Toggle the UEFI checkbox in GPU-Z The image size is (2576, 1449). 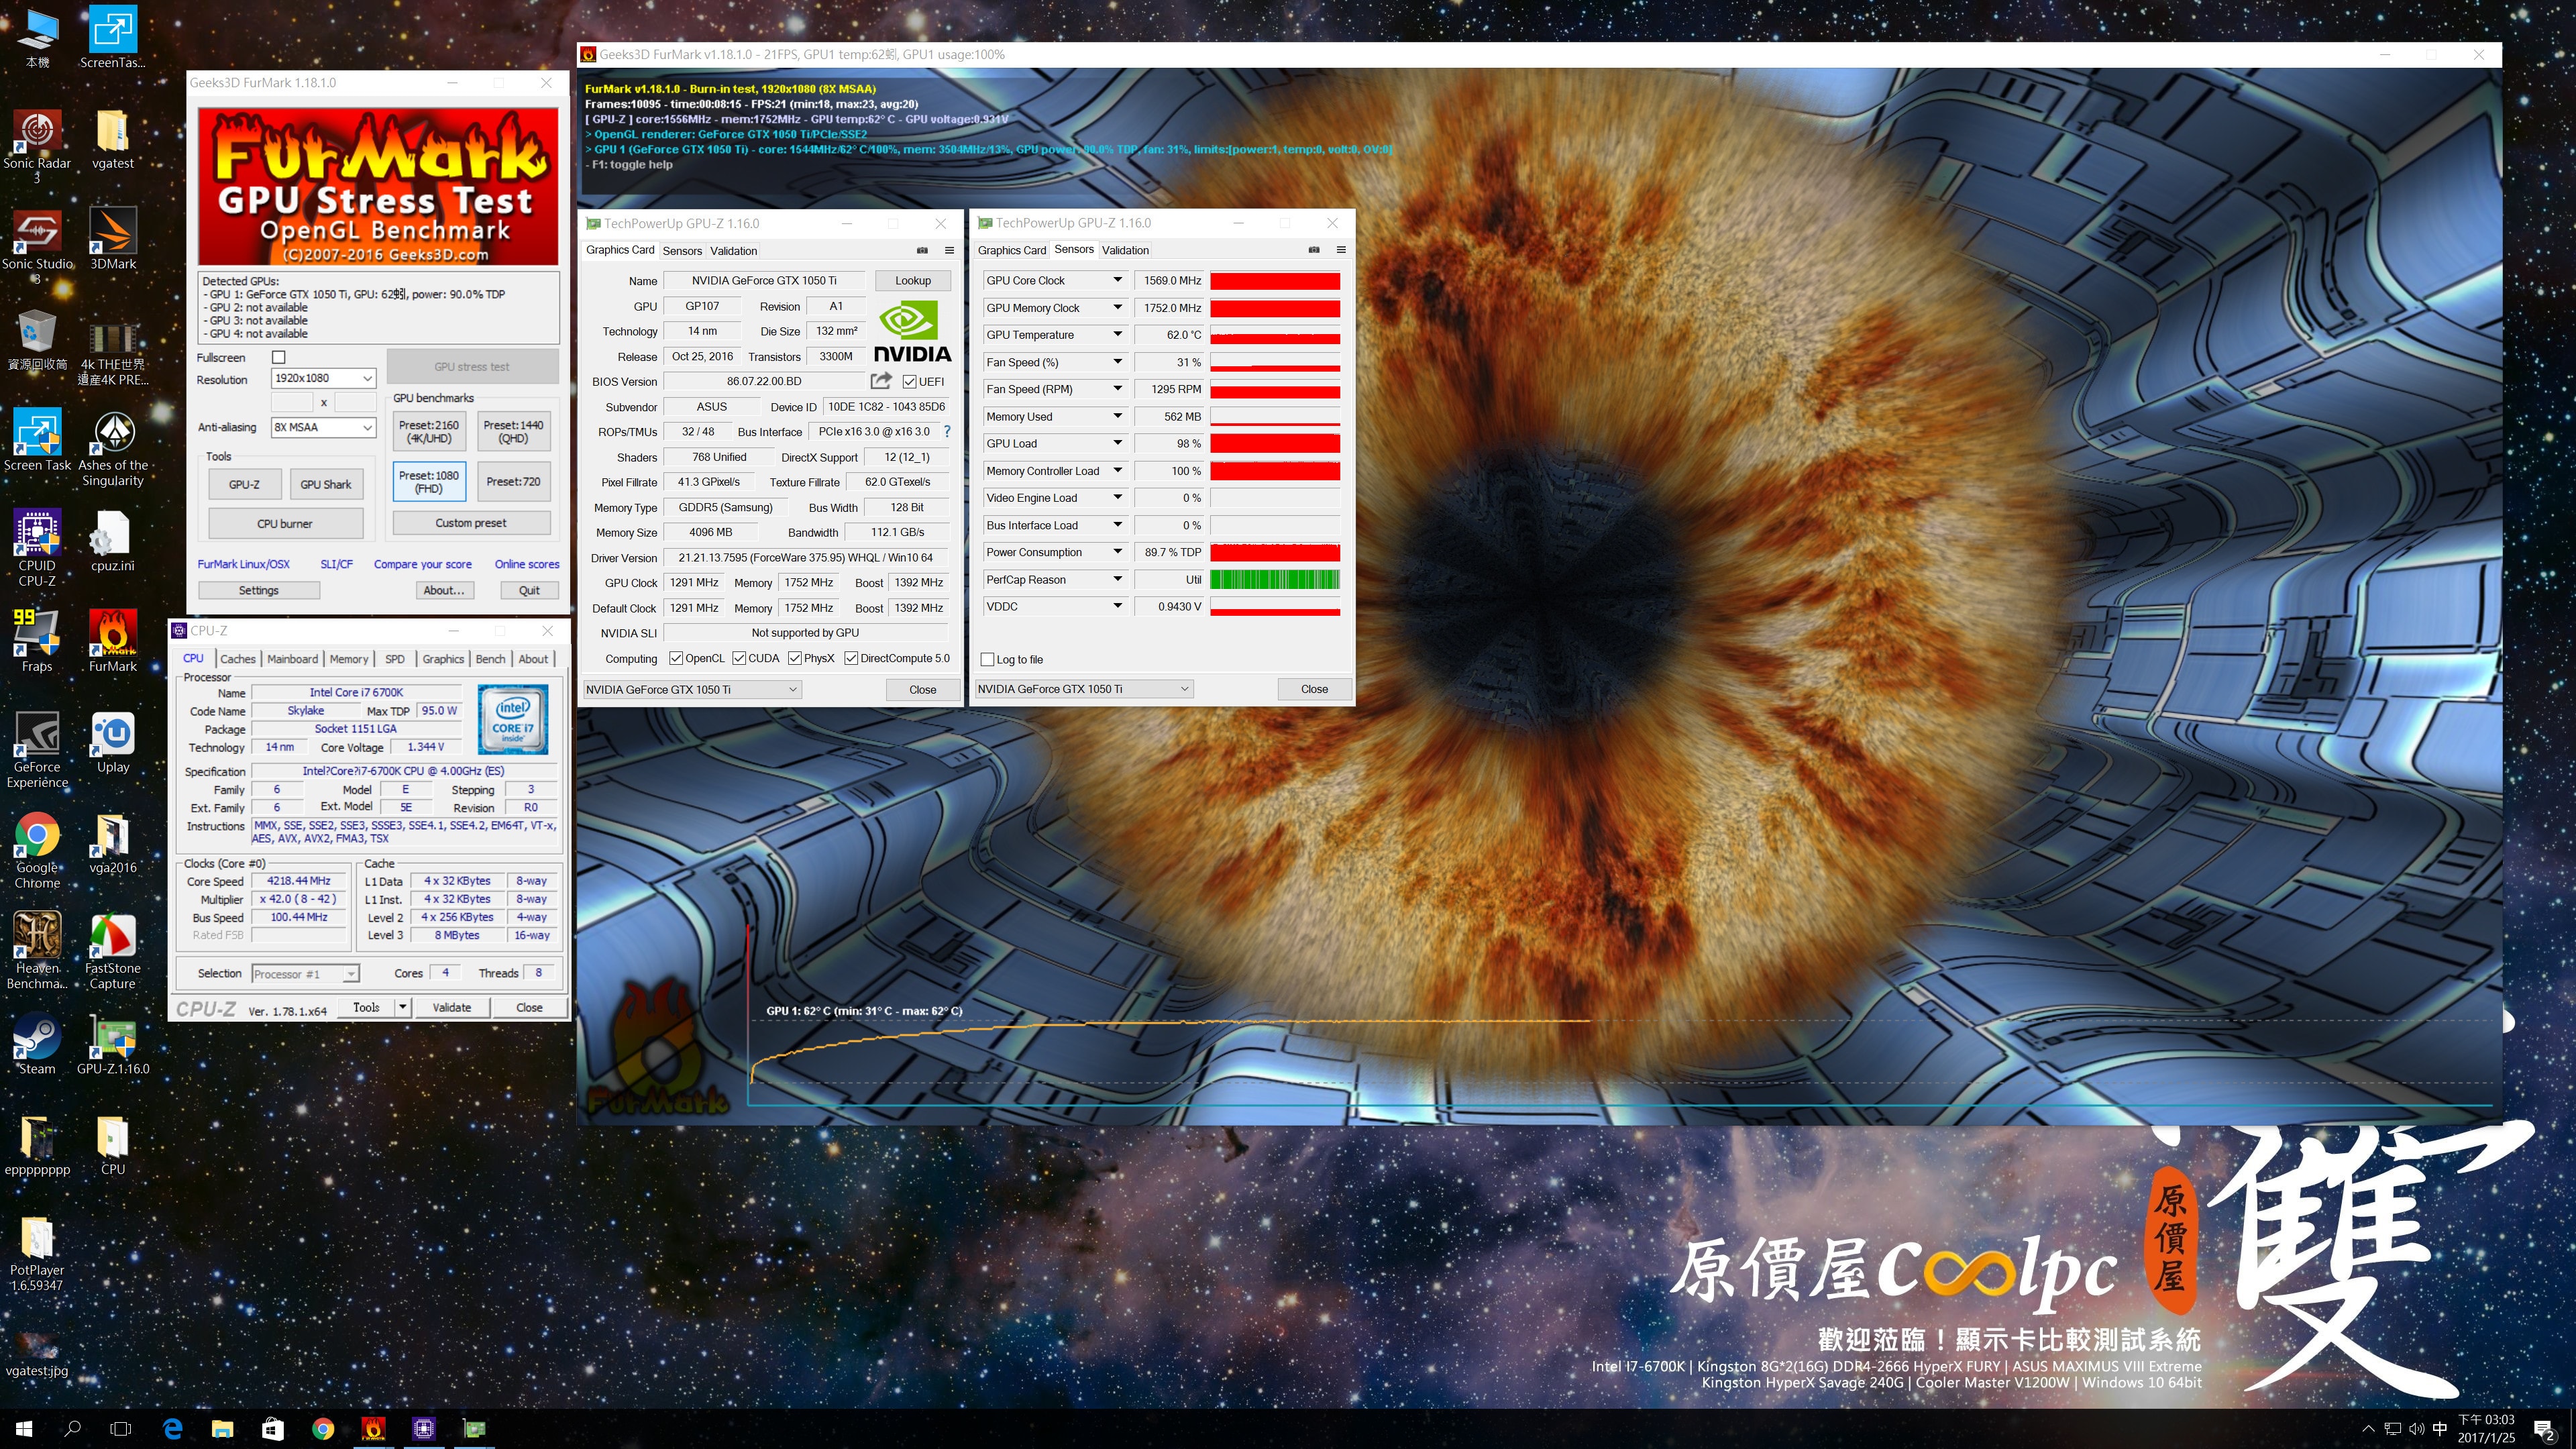(909, 381)
